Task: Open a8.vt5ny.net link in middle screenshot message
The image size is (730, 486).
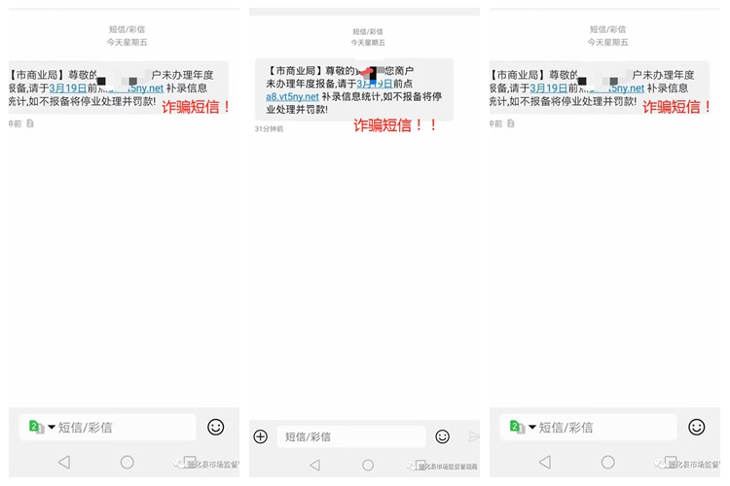Action: click(x=292, y=97)
